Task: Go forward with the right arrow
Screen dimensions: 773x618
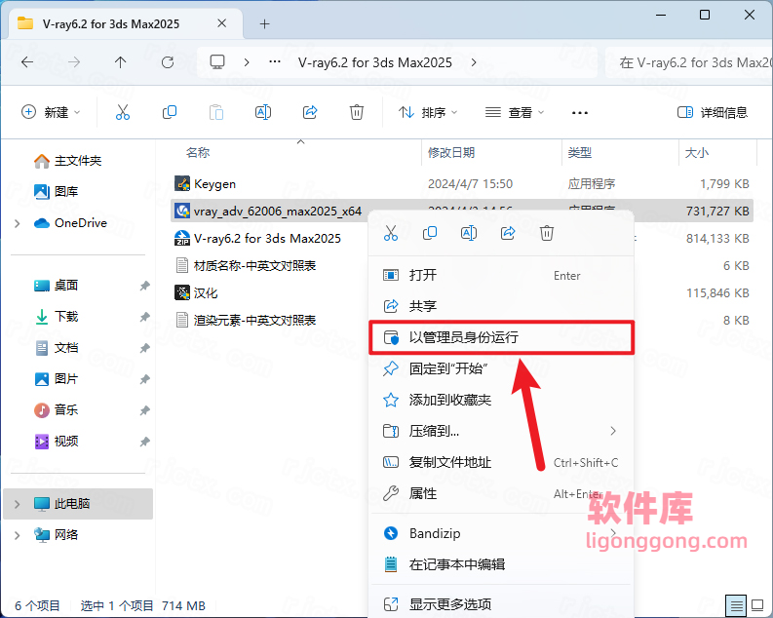Action: [74, 62]
